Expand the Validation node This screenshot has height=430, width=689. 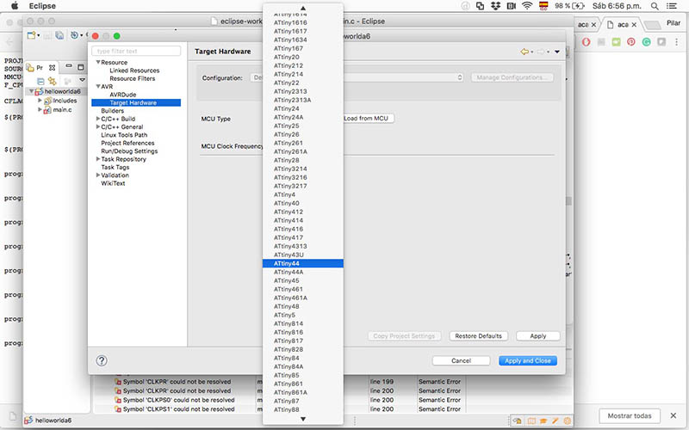click(98, 175)
